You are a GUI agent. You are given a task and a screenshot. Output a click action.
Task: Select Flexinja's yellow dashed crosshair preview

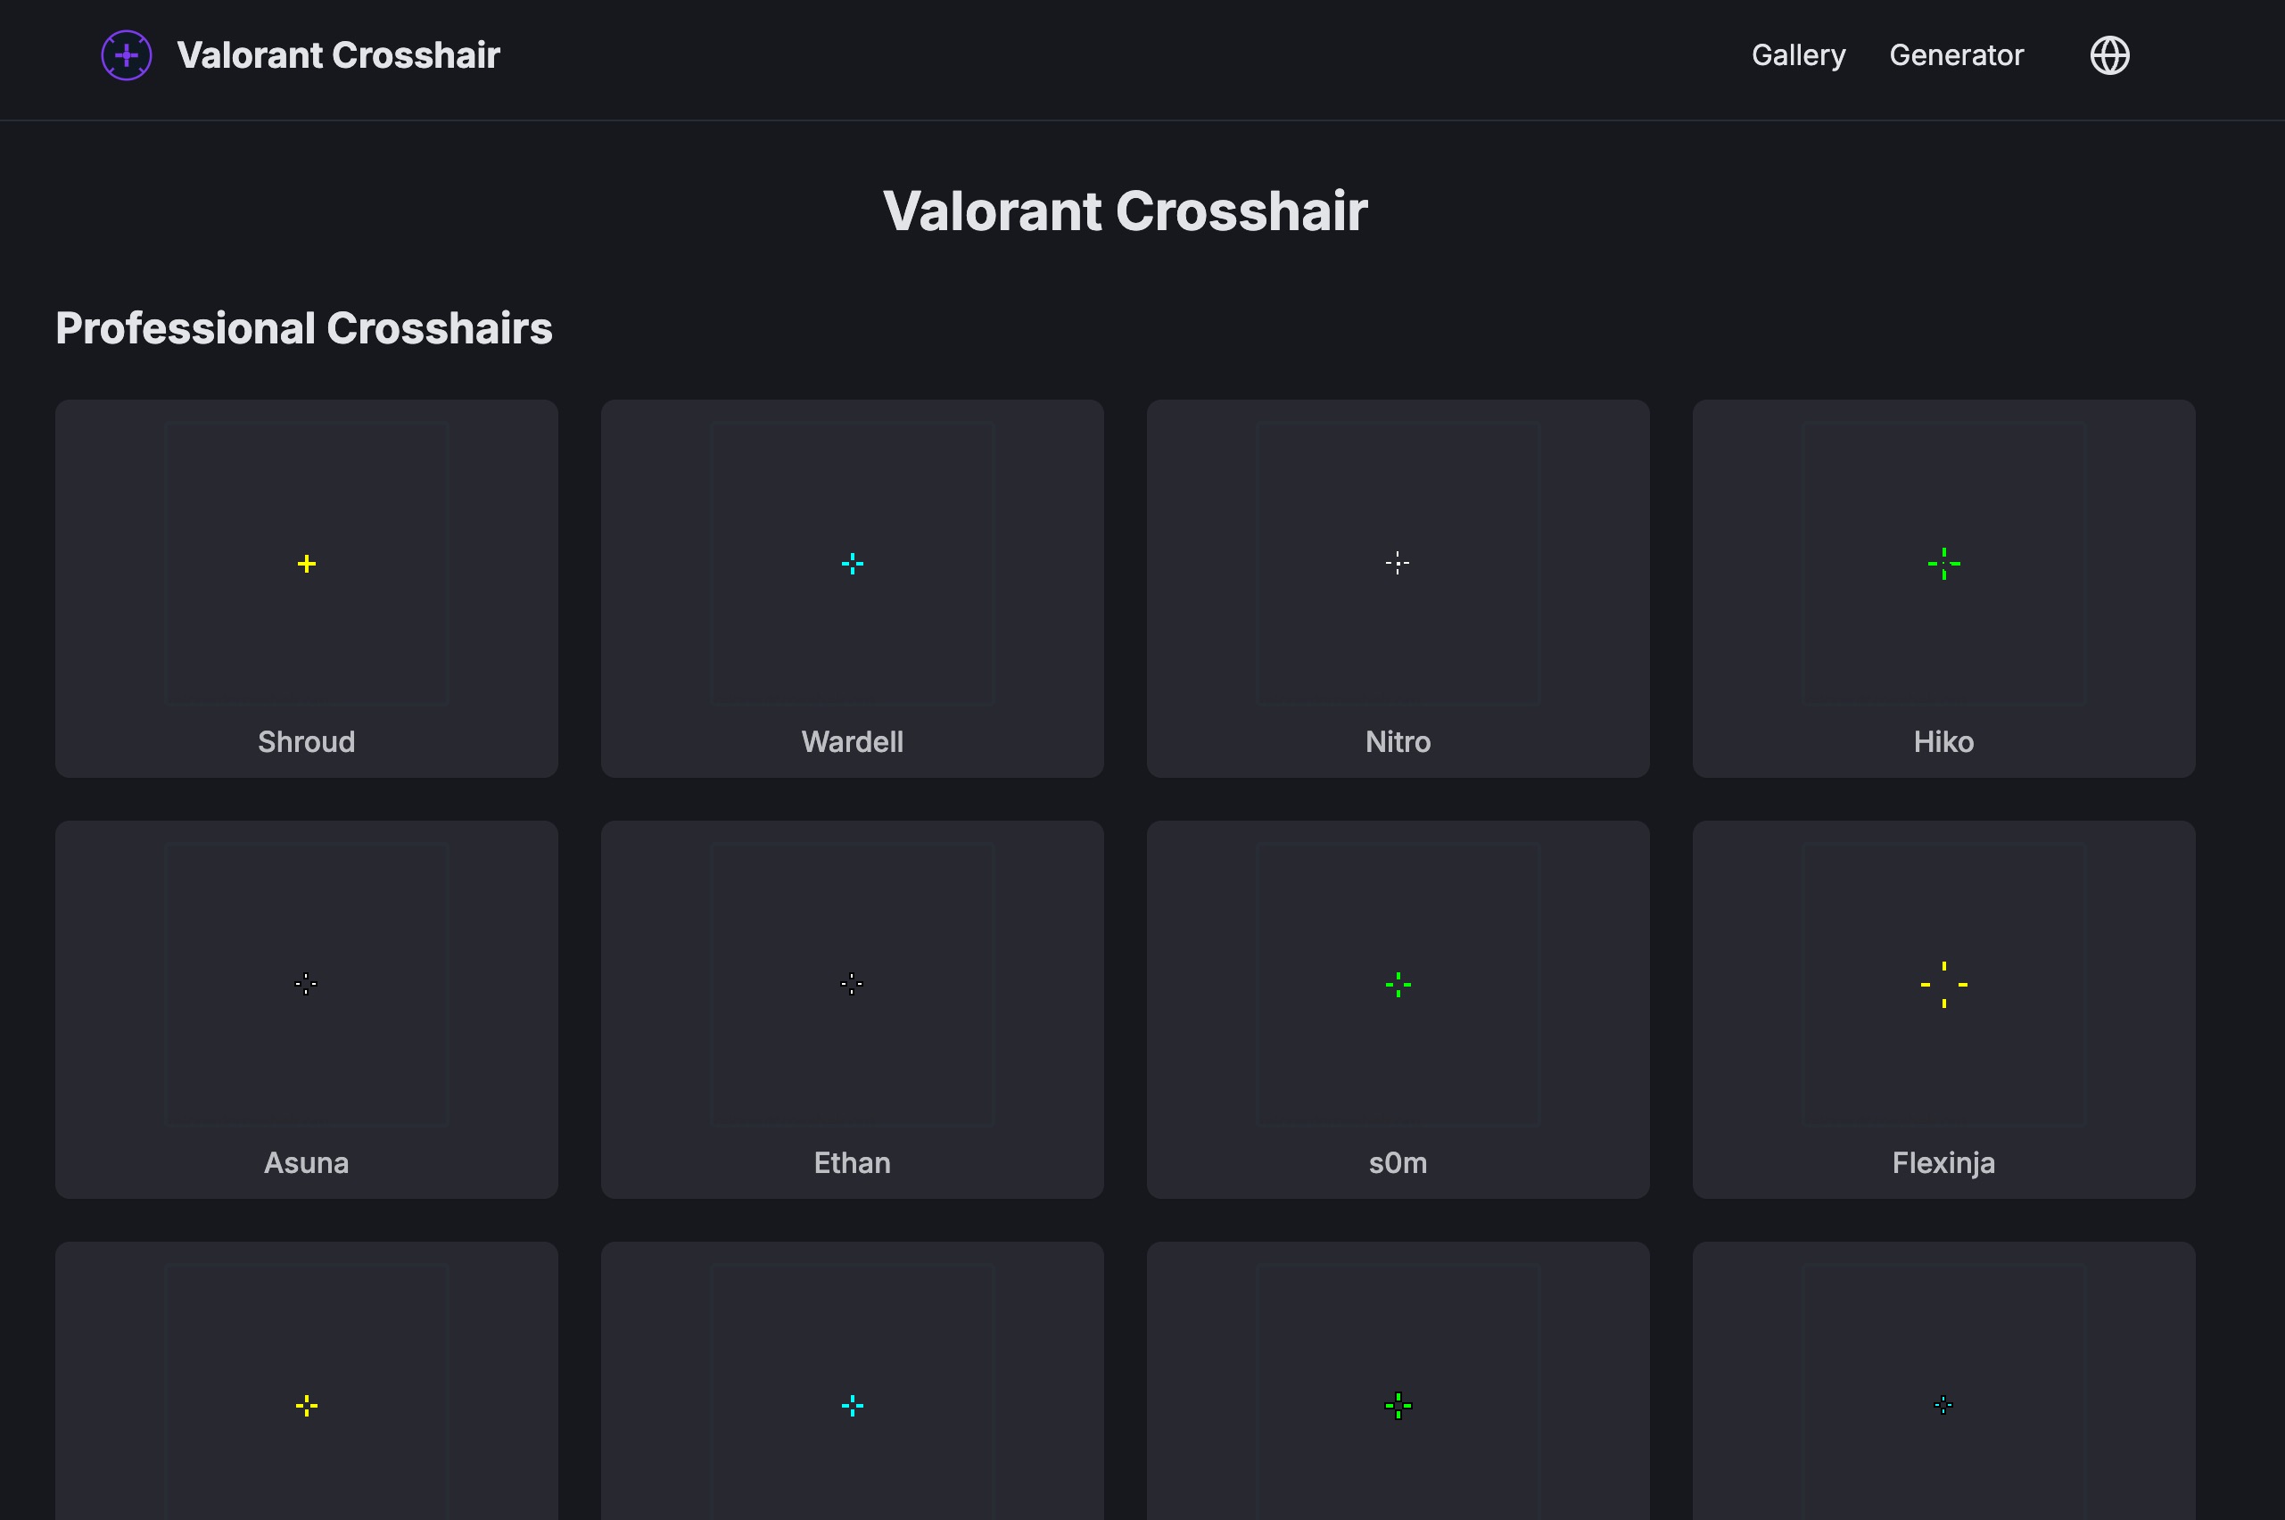pyautogui.click(x=1943, y=984)
